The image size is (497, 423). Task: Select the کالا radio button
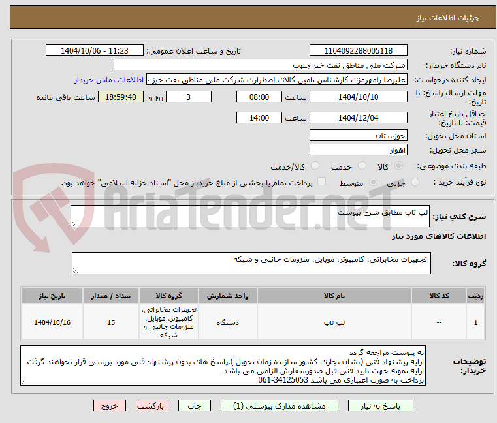point(398,166)
